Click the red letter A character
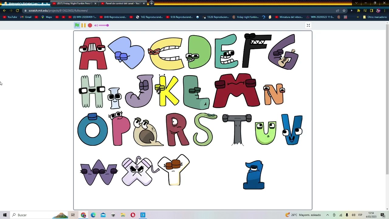This screenshot has width=389, height=219. click(93, 53)
